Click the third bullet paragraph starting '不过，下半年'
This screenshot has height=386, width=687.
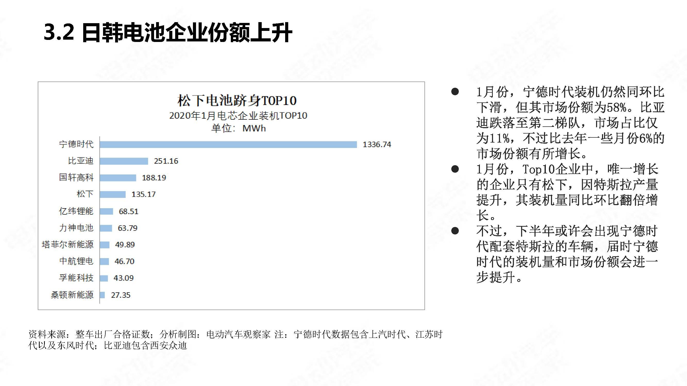pos(567,254)
